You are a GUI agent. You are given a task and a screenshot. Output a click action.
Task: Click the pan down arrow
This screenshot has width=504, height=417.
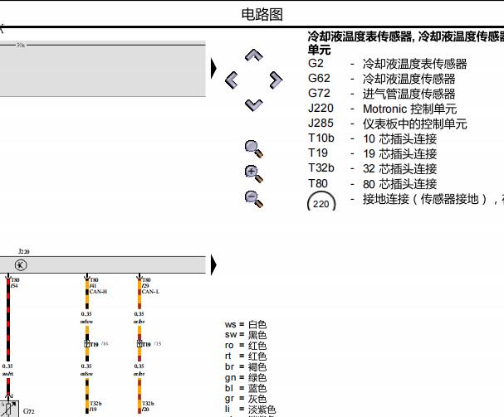click(253, 105)
